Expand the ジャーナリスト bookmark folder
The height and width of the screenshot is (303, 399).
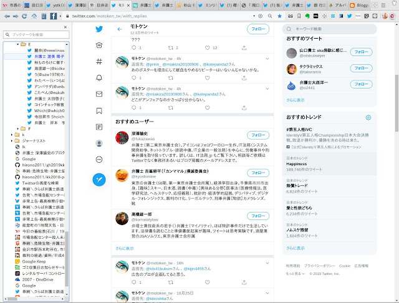(12, 141)
